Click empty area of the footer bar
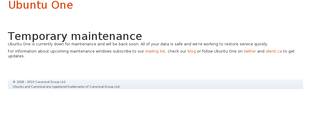 pos(211,84)
